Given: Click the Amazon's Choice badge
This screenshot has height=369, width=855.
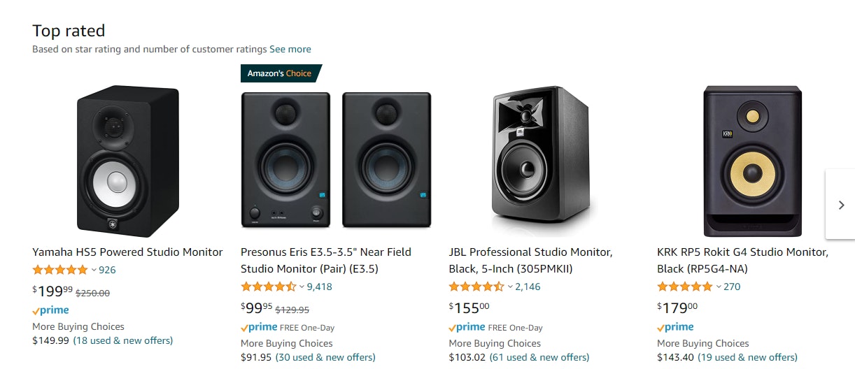Looking at the screenshot, I should pos(280,73).
